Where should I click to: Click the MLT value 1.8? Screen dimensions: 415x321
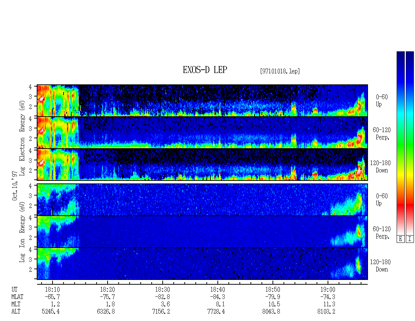coord(111,304)
